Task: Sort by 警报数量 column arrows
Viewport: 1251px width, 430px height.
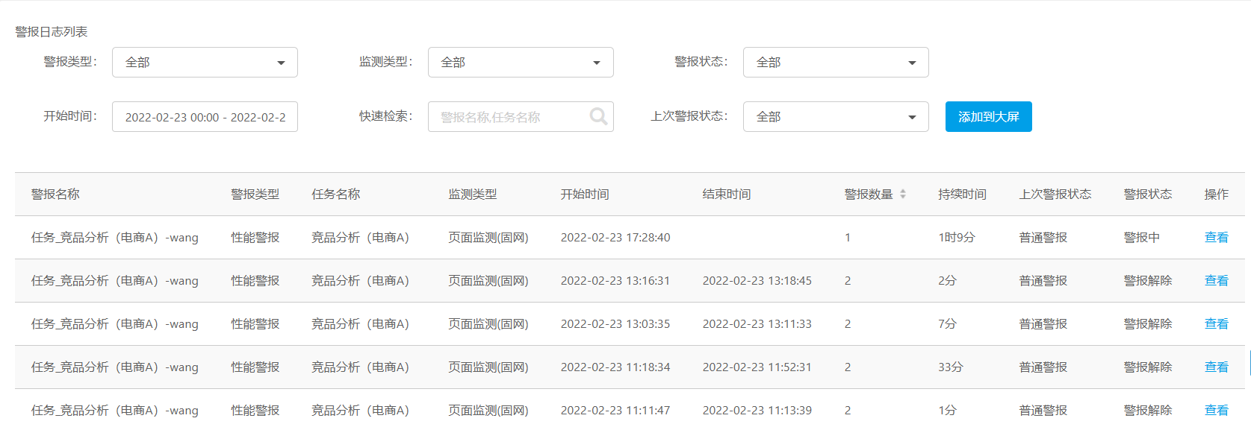Action: click(902, 194)
